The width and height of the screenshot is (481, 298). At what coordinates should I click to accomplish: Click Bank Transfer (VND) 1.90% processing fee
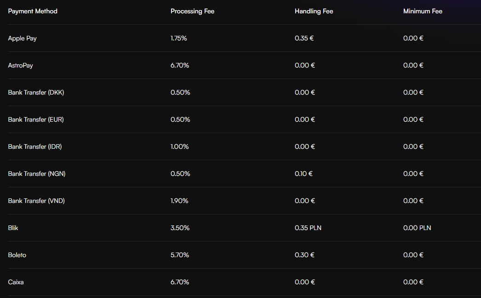(179, 201)
